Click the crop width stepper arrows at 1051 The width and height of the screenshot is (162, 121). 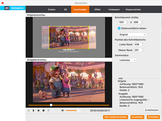[127, 22]
